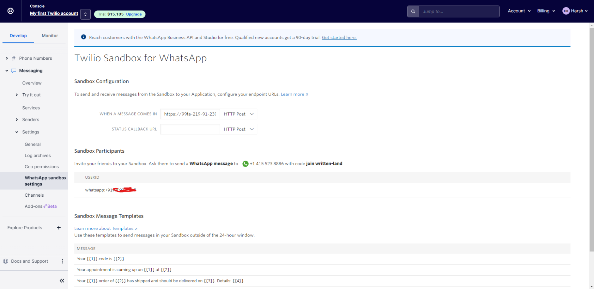This screenshot has width=594, height=289.
Task: Switch to the Monitor tab
Action: point(50,36)
